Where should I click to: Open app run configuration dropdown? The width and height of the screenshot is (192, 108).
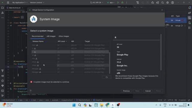coord(111,2)
